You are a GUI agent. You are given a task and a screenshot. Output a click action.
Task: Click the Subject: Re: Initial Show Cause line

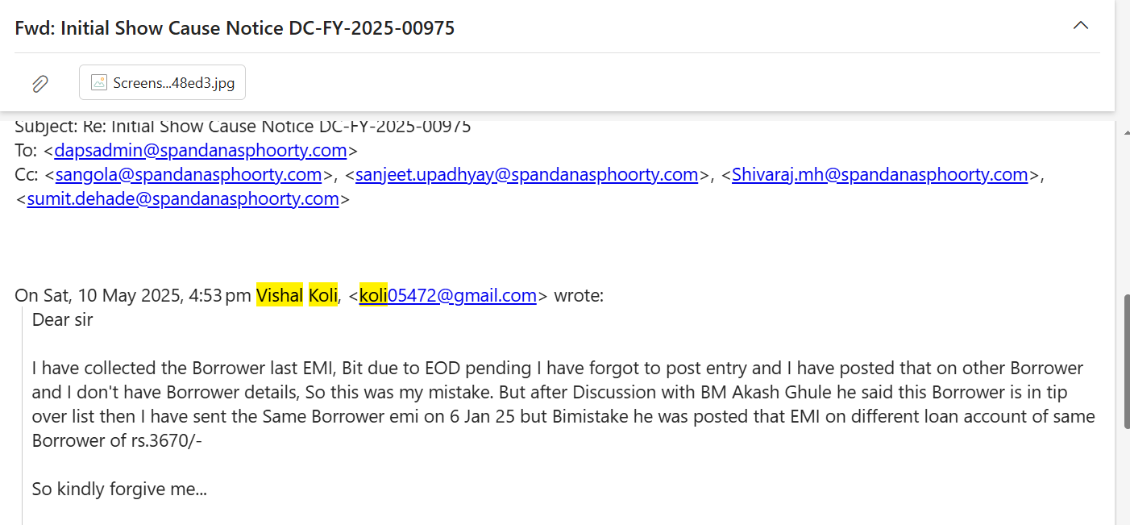tap(243, 127)
